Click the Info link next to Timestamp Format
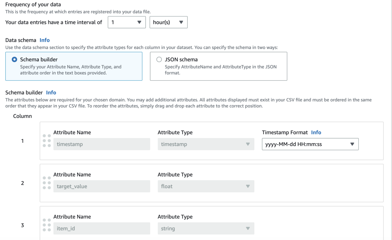Viewport: 392px width, 240px height. pyautogui.click(x=316, y=132)
